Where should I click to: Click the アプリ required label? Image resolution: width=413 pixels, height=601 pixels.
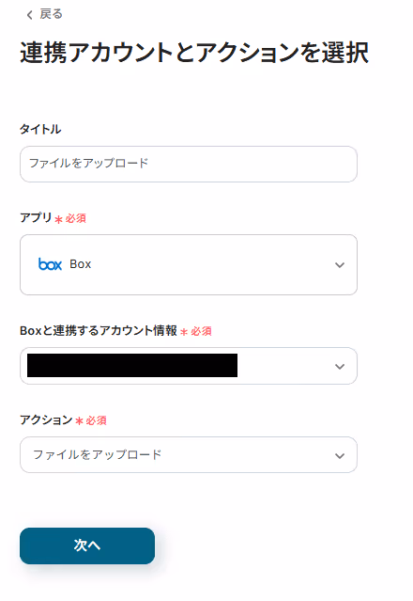click(53, 217)
